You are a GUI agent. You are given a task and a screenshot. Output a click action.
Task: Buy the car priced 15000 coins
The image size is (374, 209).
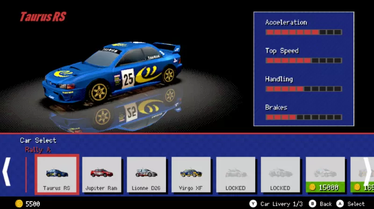click(x=325, y=174)
